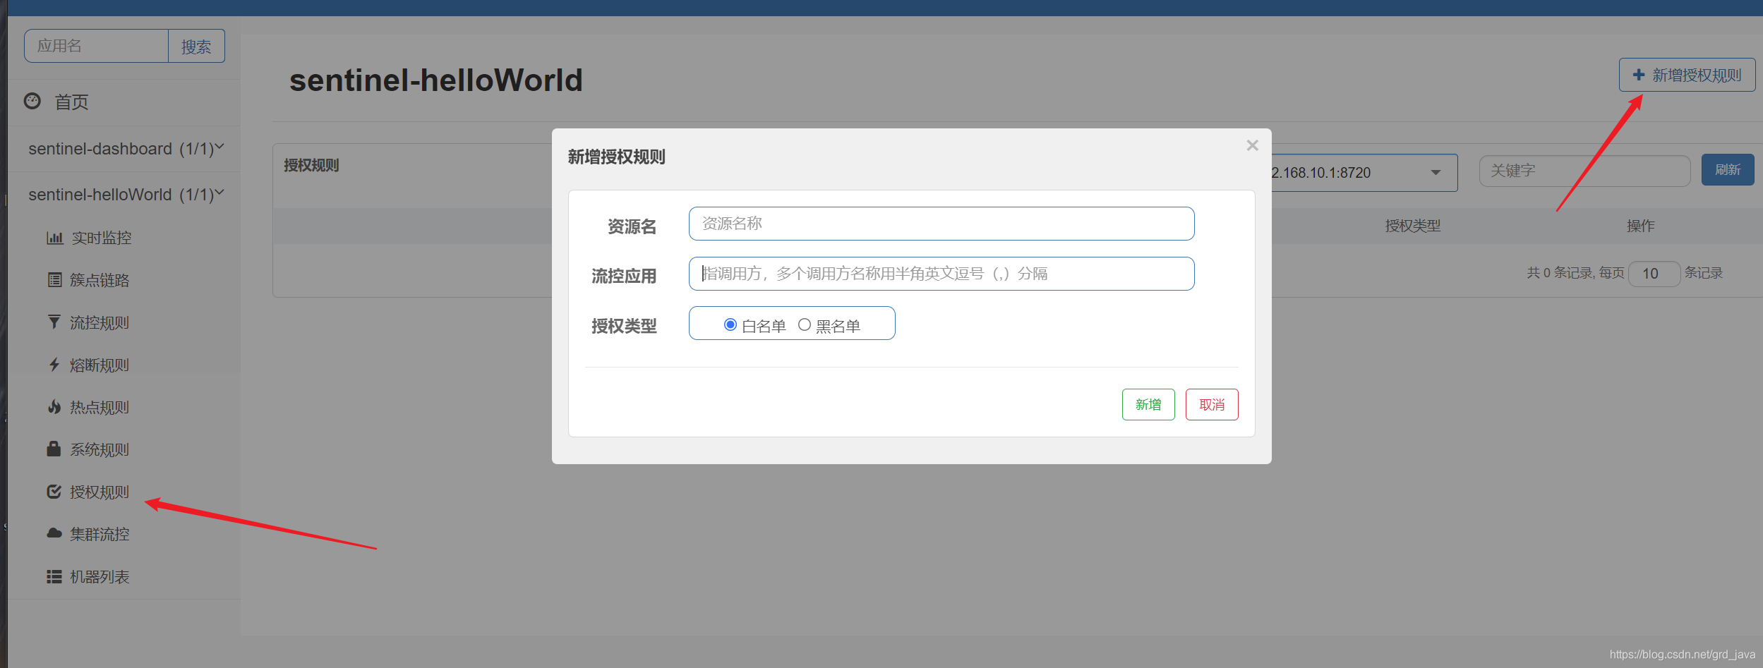Click the plus icon in 新增授权规则 button

pyautogui.click(x=1639, y=75)
